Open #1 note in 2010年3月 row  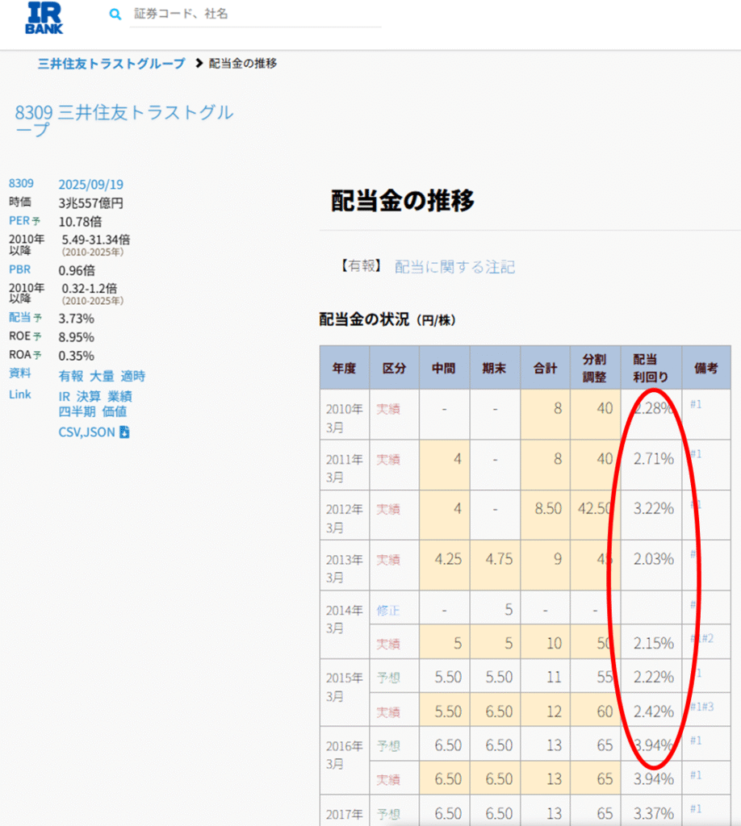tap(696, 404)
